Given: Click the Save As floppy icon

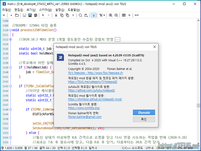Looking at the screenshot, I should point(30,15).
